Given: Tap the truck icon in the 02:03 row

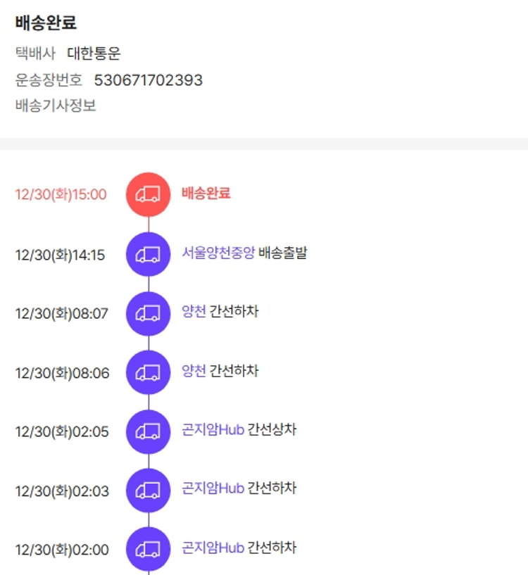Looking at the screenshot, I should pyautogui.click(x=148, y=491).
